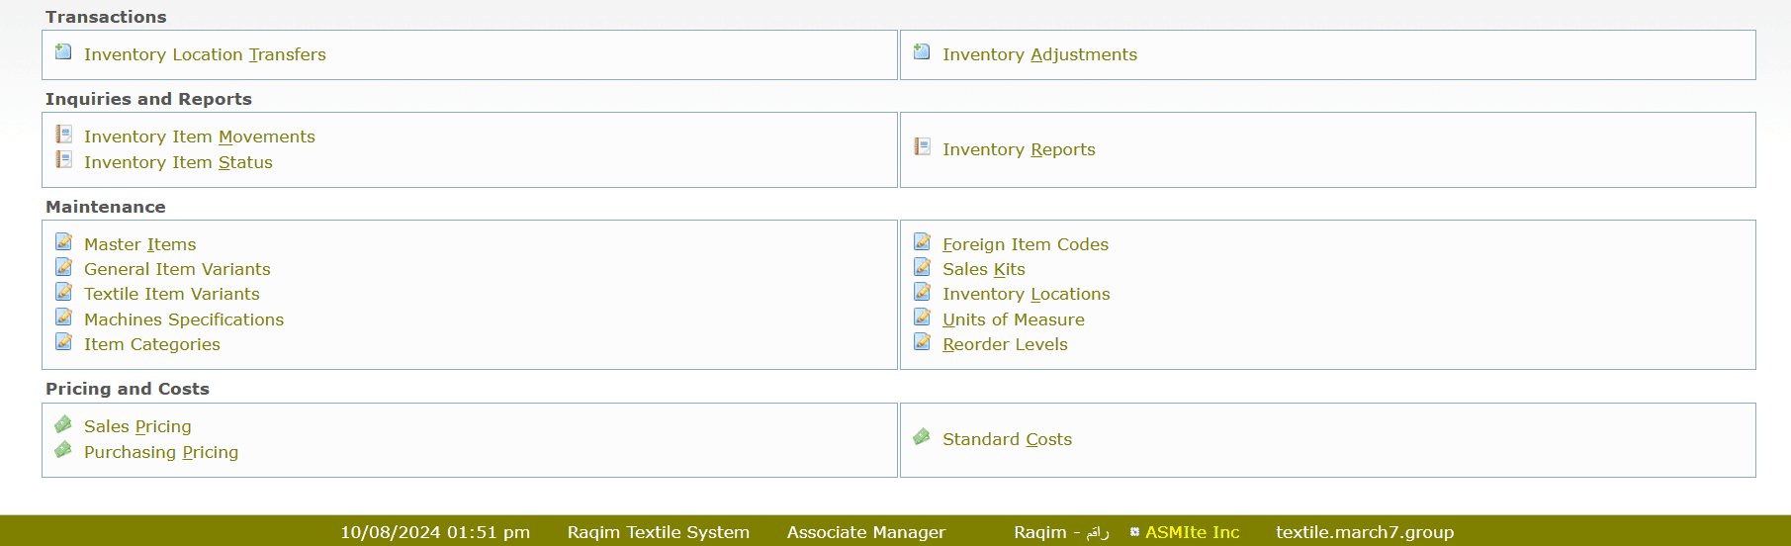Navigate to Inventory Locations

click(x=1027, y=294)
